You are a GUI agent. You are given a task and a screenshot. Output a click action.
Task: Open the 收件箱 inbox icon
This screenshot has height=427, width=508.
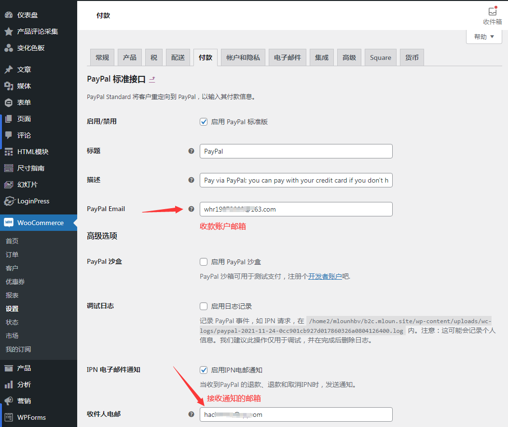pos(493,11)
